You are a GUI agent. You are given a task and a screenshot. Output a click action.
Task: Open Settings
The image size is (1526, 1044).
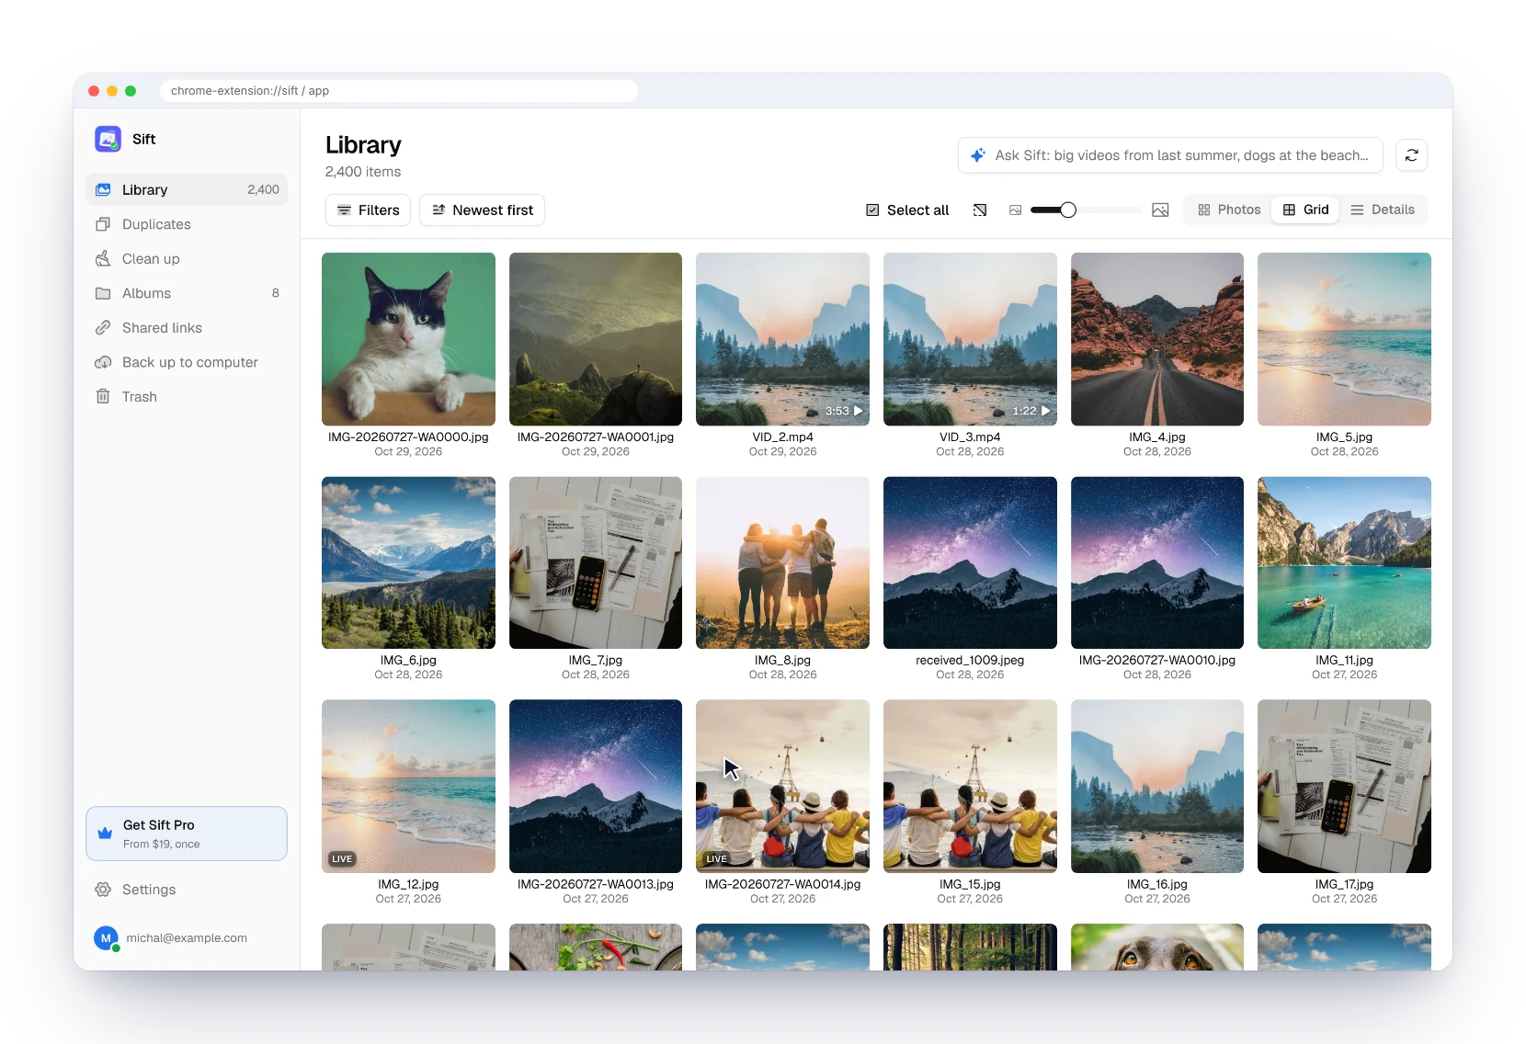(187, 890)
